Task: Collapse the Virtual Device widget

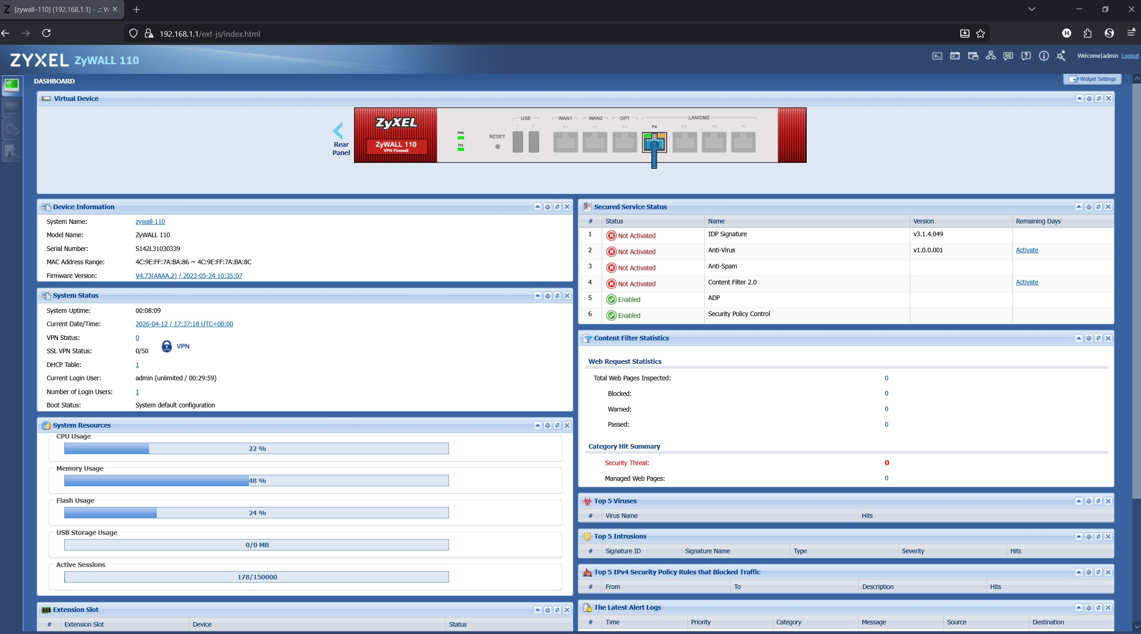Action: point(1079,99)
